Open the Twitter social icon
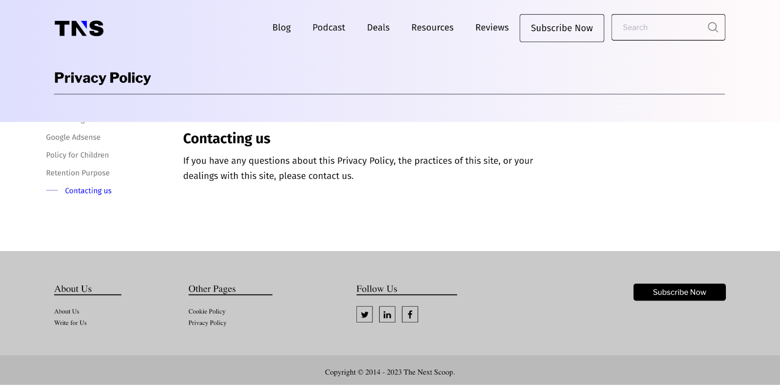 tap(365, 314)
